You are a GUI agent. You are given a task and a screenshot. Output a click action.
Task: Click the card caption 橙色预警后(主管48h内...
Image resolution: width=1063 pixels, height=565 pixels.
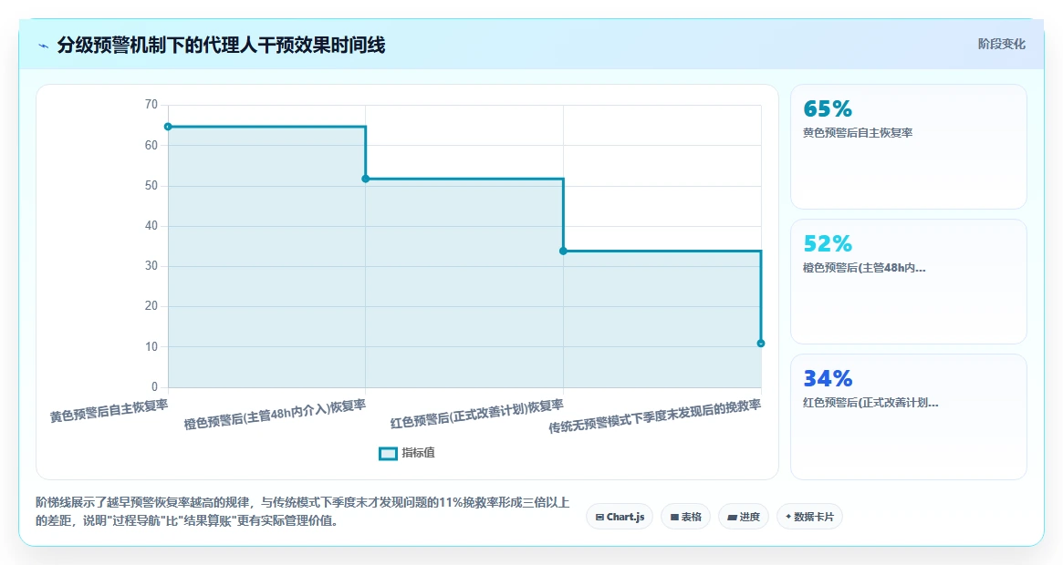[x=864, y=268]
